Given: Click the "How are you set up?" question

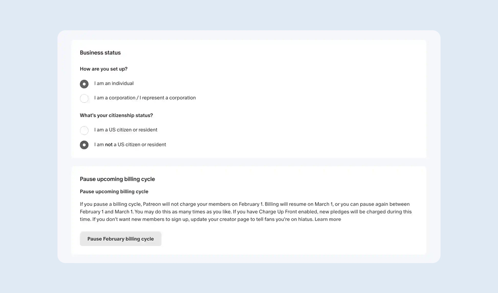Looking at the screenshot, I should click(103, 69).
